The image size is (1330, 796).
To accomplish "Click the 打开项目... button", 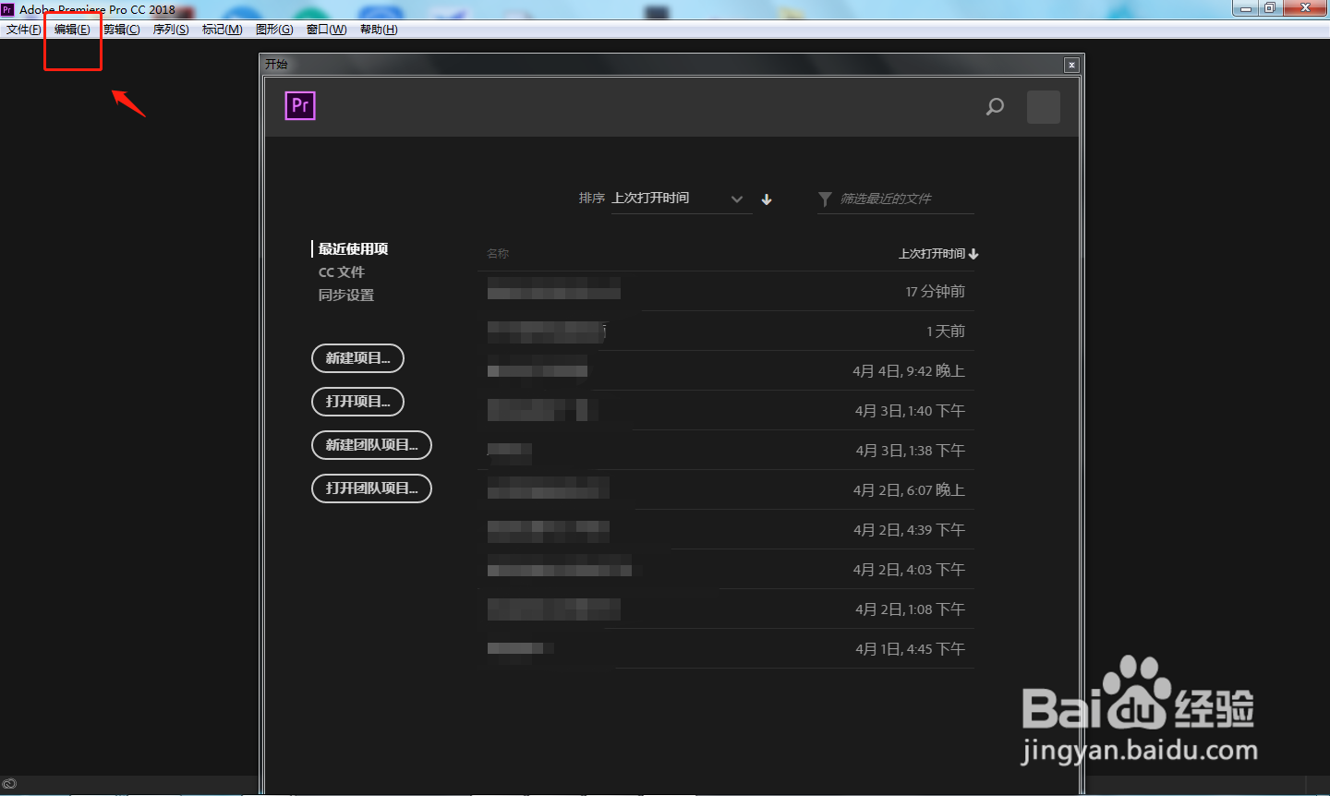I will click(358, 402).
